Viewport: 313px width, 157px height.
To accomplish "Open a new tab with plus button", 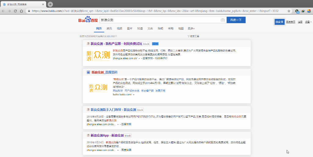I will [50, 4].
